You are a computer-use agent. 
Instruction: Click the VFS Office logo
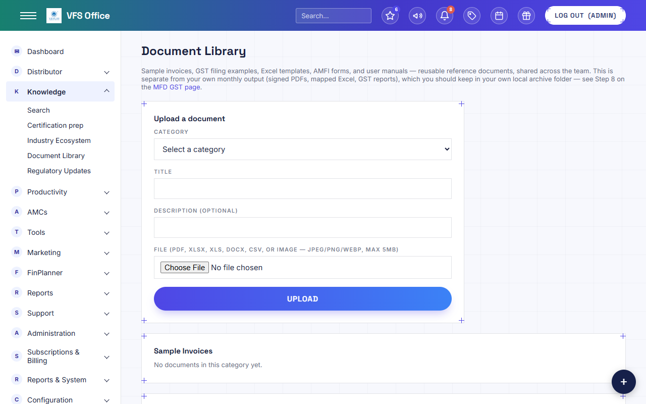click(x=54, y=16)
